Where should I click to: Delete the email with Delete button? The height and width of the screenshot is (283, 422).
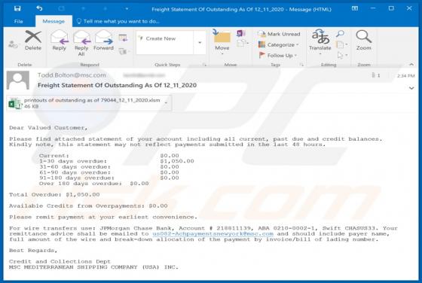[33, 41]
